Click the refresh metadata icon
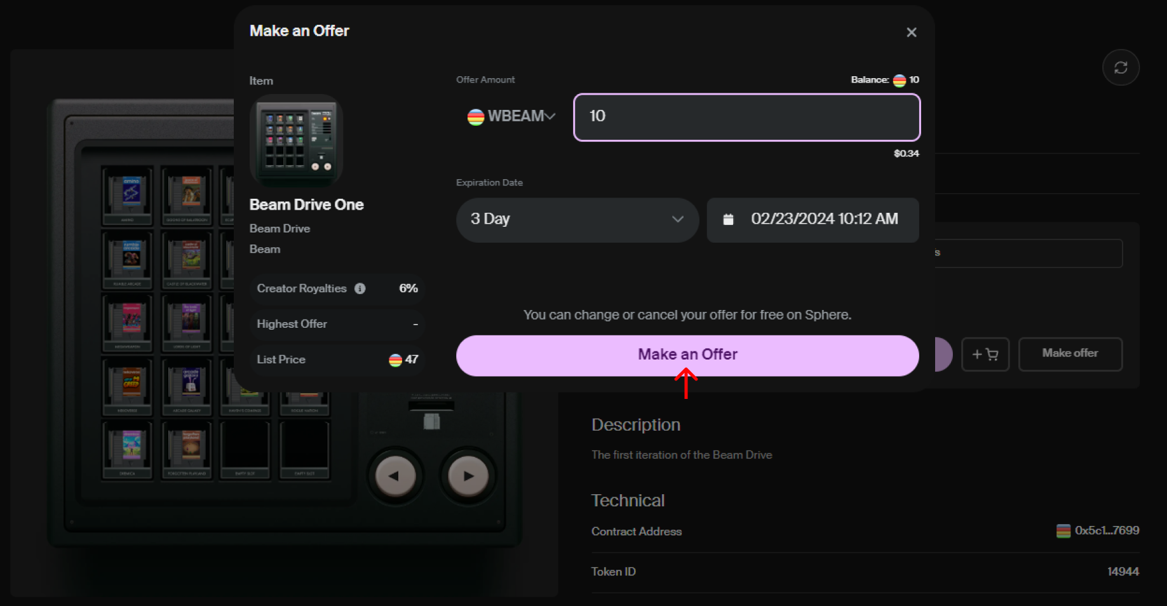 tap(1121, 67)
